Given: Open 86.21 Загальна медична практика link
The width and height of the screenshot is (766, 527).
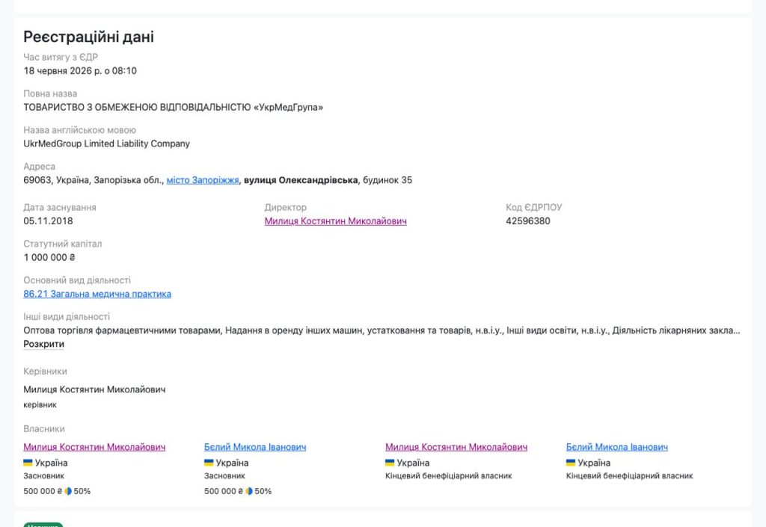Looking at the screenshot, I should point(97,294).
